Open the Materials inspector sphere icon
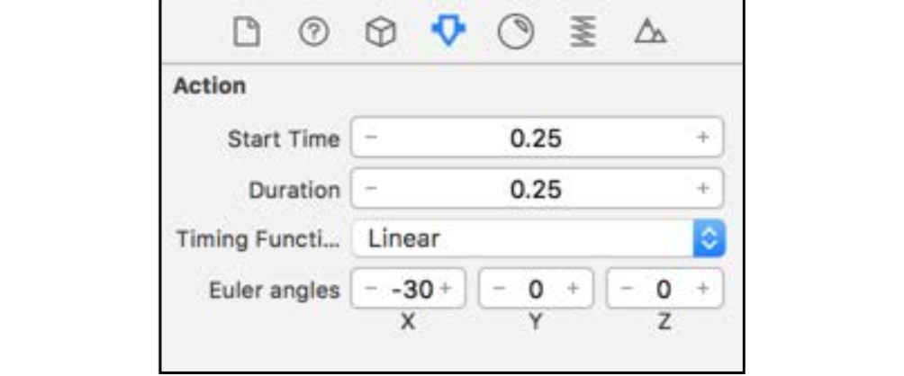This screenshot has width=904, height=376. pos(515,32)
